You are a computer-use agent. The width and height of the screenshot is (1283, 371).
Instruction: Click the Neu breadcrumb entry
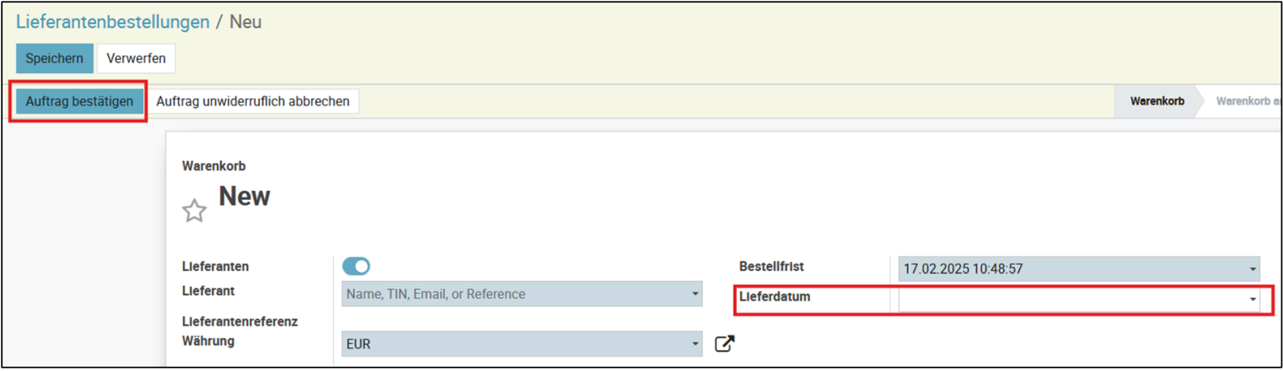(x=245, y=23)
